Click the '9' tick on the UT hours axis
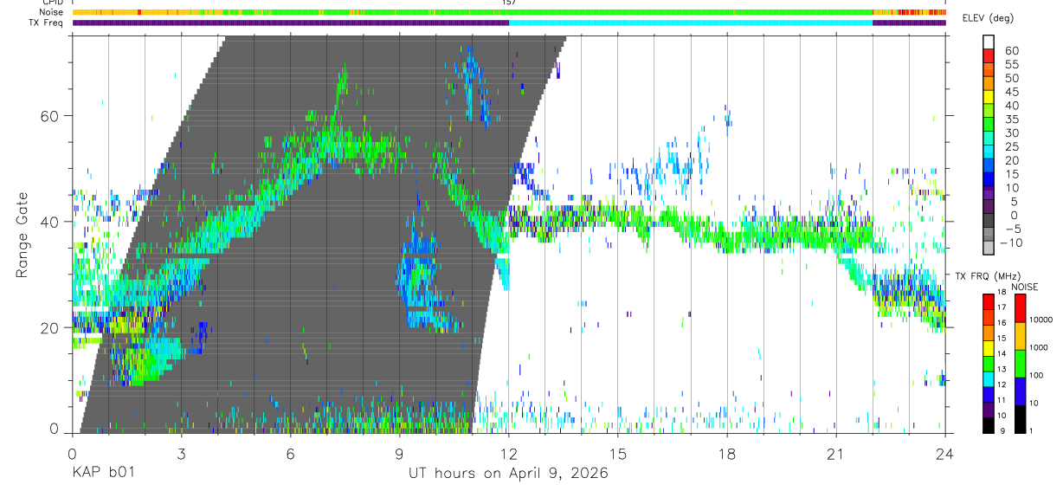 [399, 454]
